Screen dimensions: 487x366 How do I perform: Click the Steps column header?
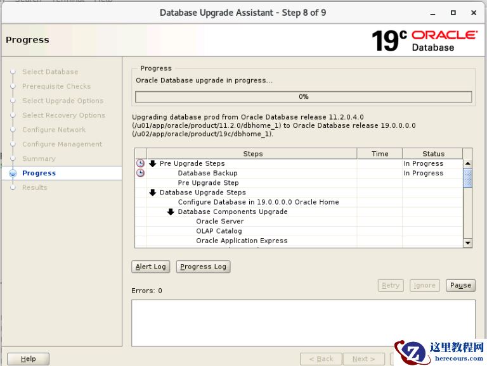tap(252, 154)
